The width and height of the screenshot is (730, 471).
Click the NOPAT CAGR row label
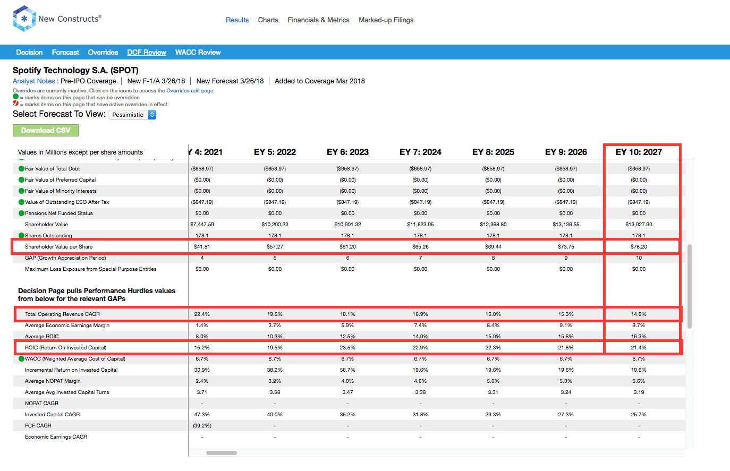41,403
